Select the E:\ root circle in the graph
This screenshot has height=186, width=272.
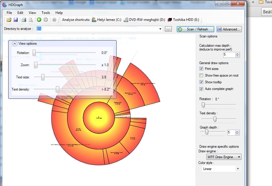(x=99, y=118)
